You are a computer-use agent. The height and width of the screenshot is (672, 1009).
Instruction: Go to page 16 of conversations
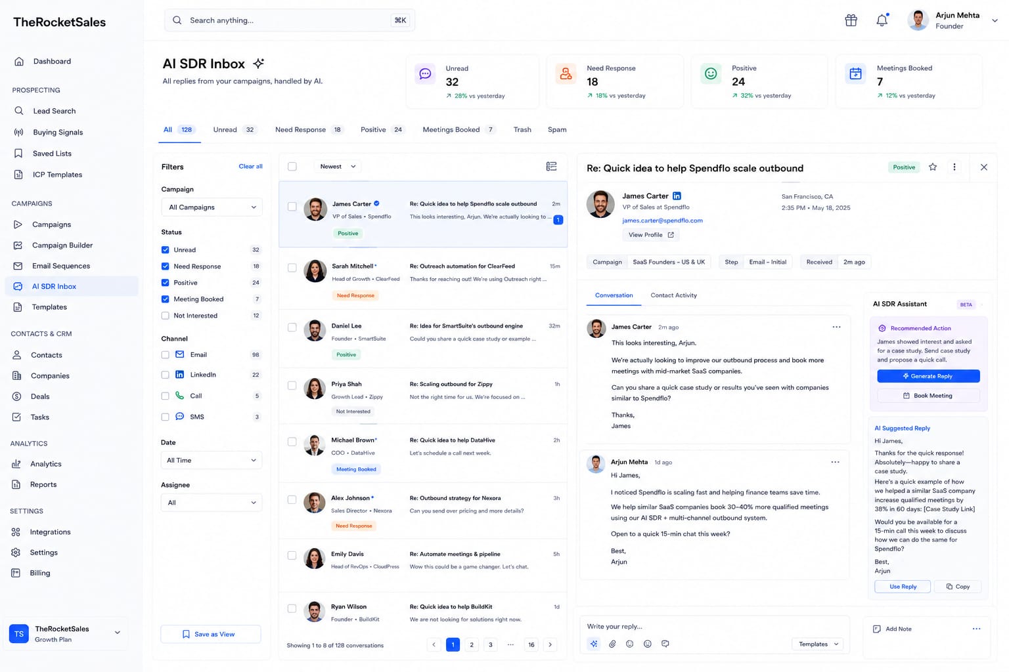pyautogui.click(x=531, y=644)
